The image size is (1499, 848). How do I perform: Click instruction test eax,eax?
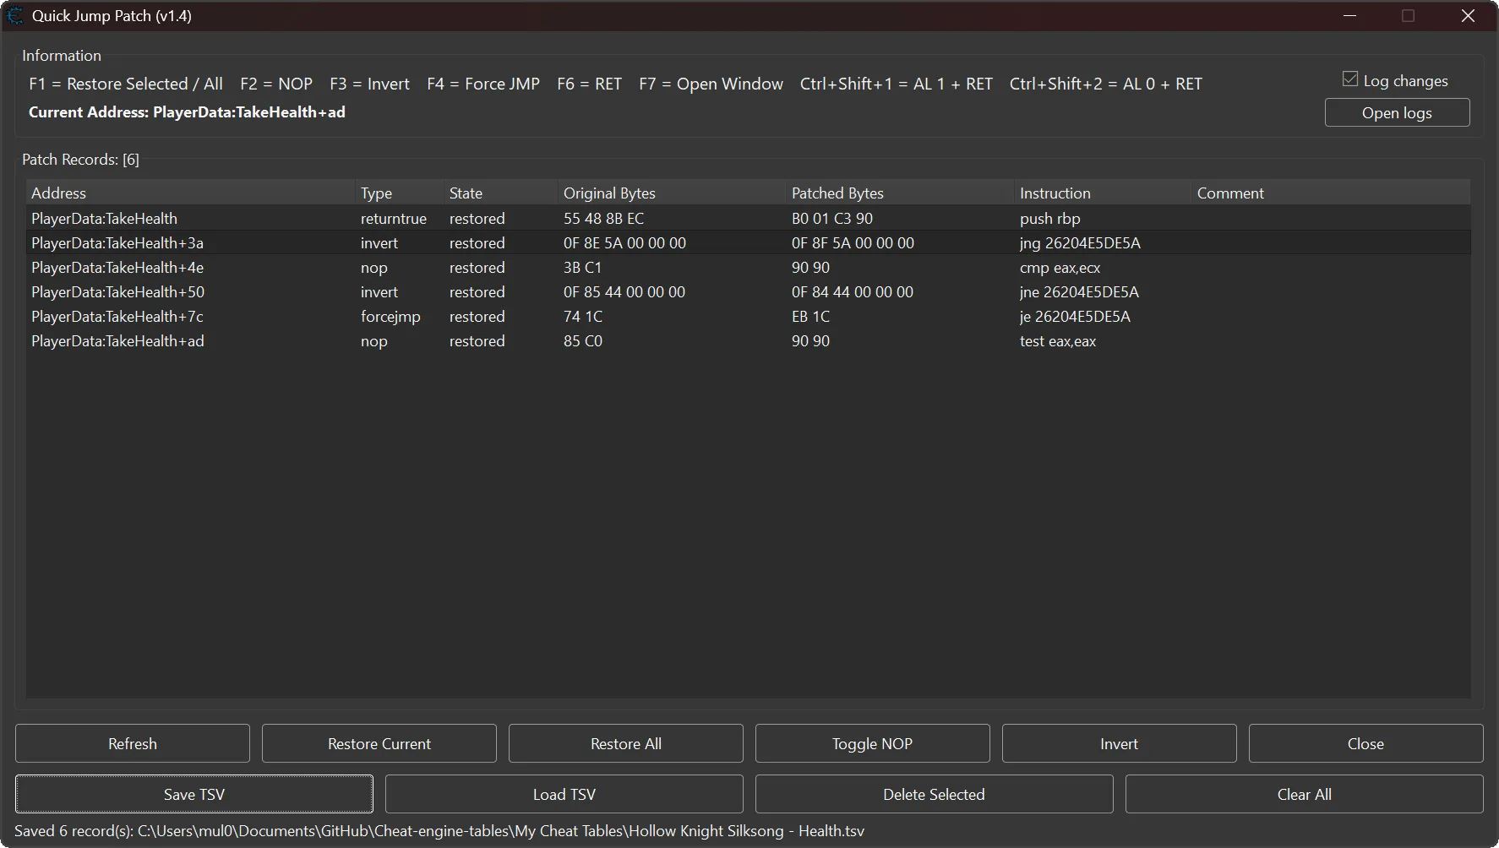1058,341
